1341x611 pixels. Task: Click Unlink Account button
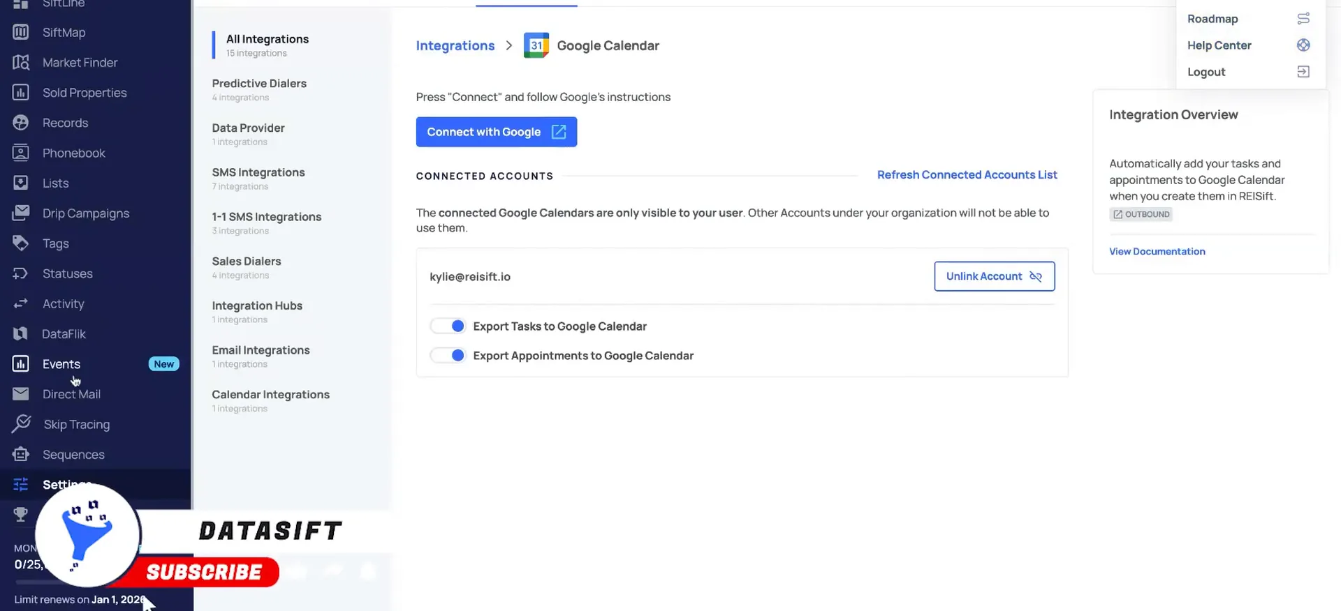995,276
